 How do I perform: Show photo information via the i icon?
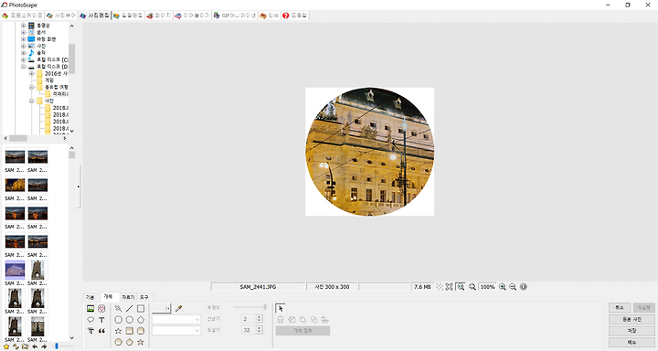tap(524, 287)
